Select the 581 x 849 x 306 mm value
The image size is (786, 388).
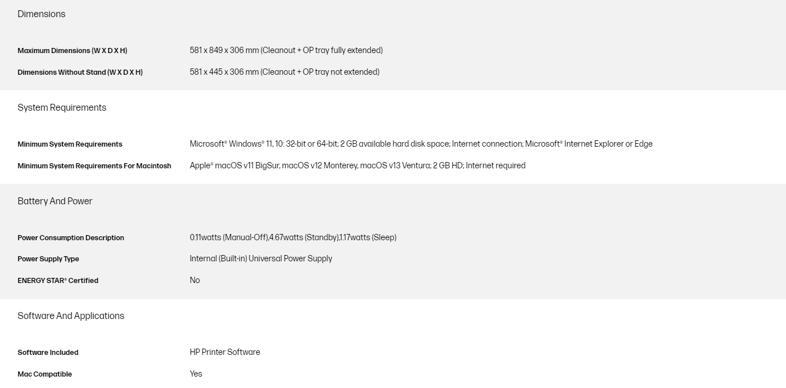(x=286, y=50)
